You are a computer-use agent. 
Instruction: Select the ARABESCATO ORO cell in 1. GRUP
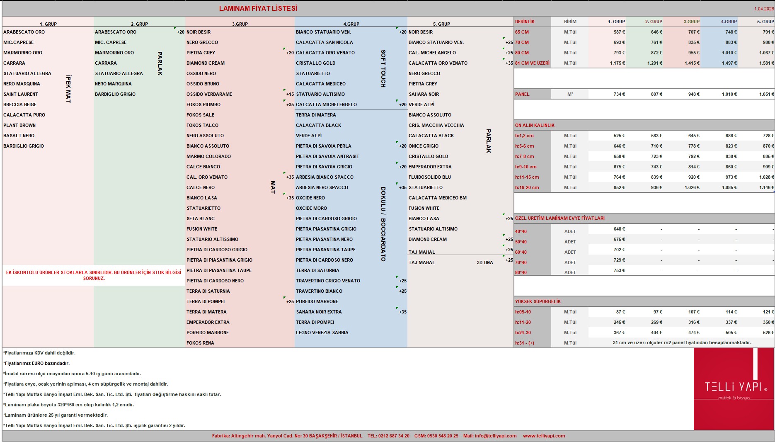point(24,32)
